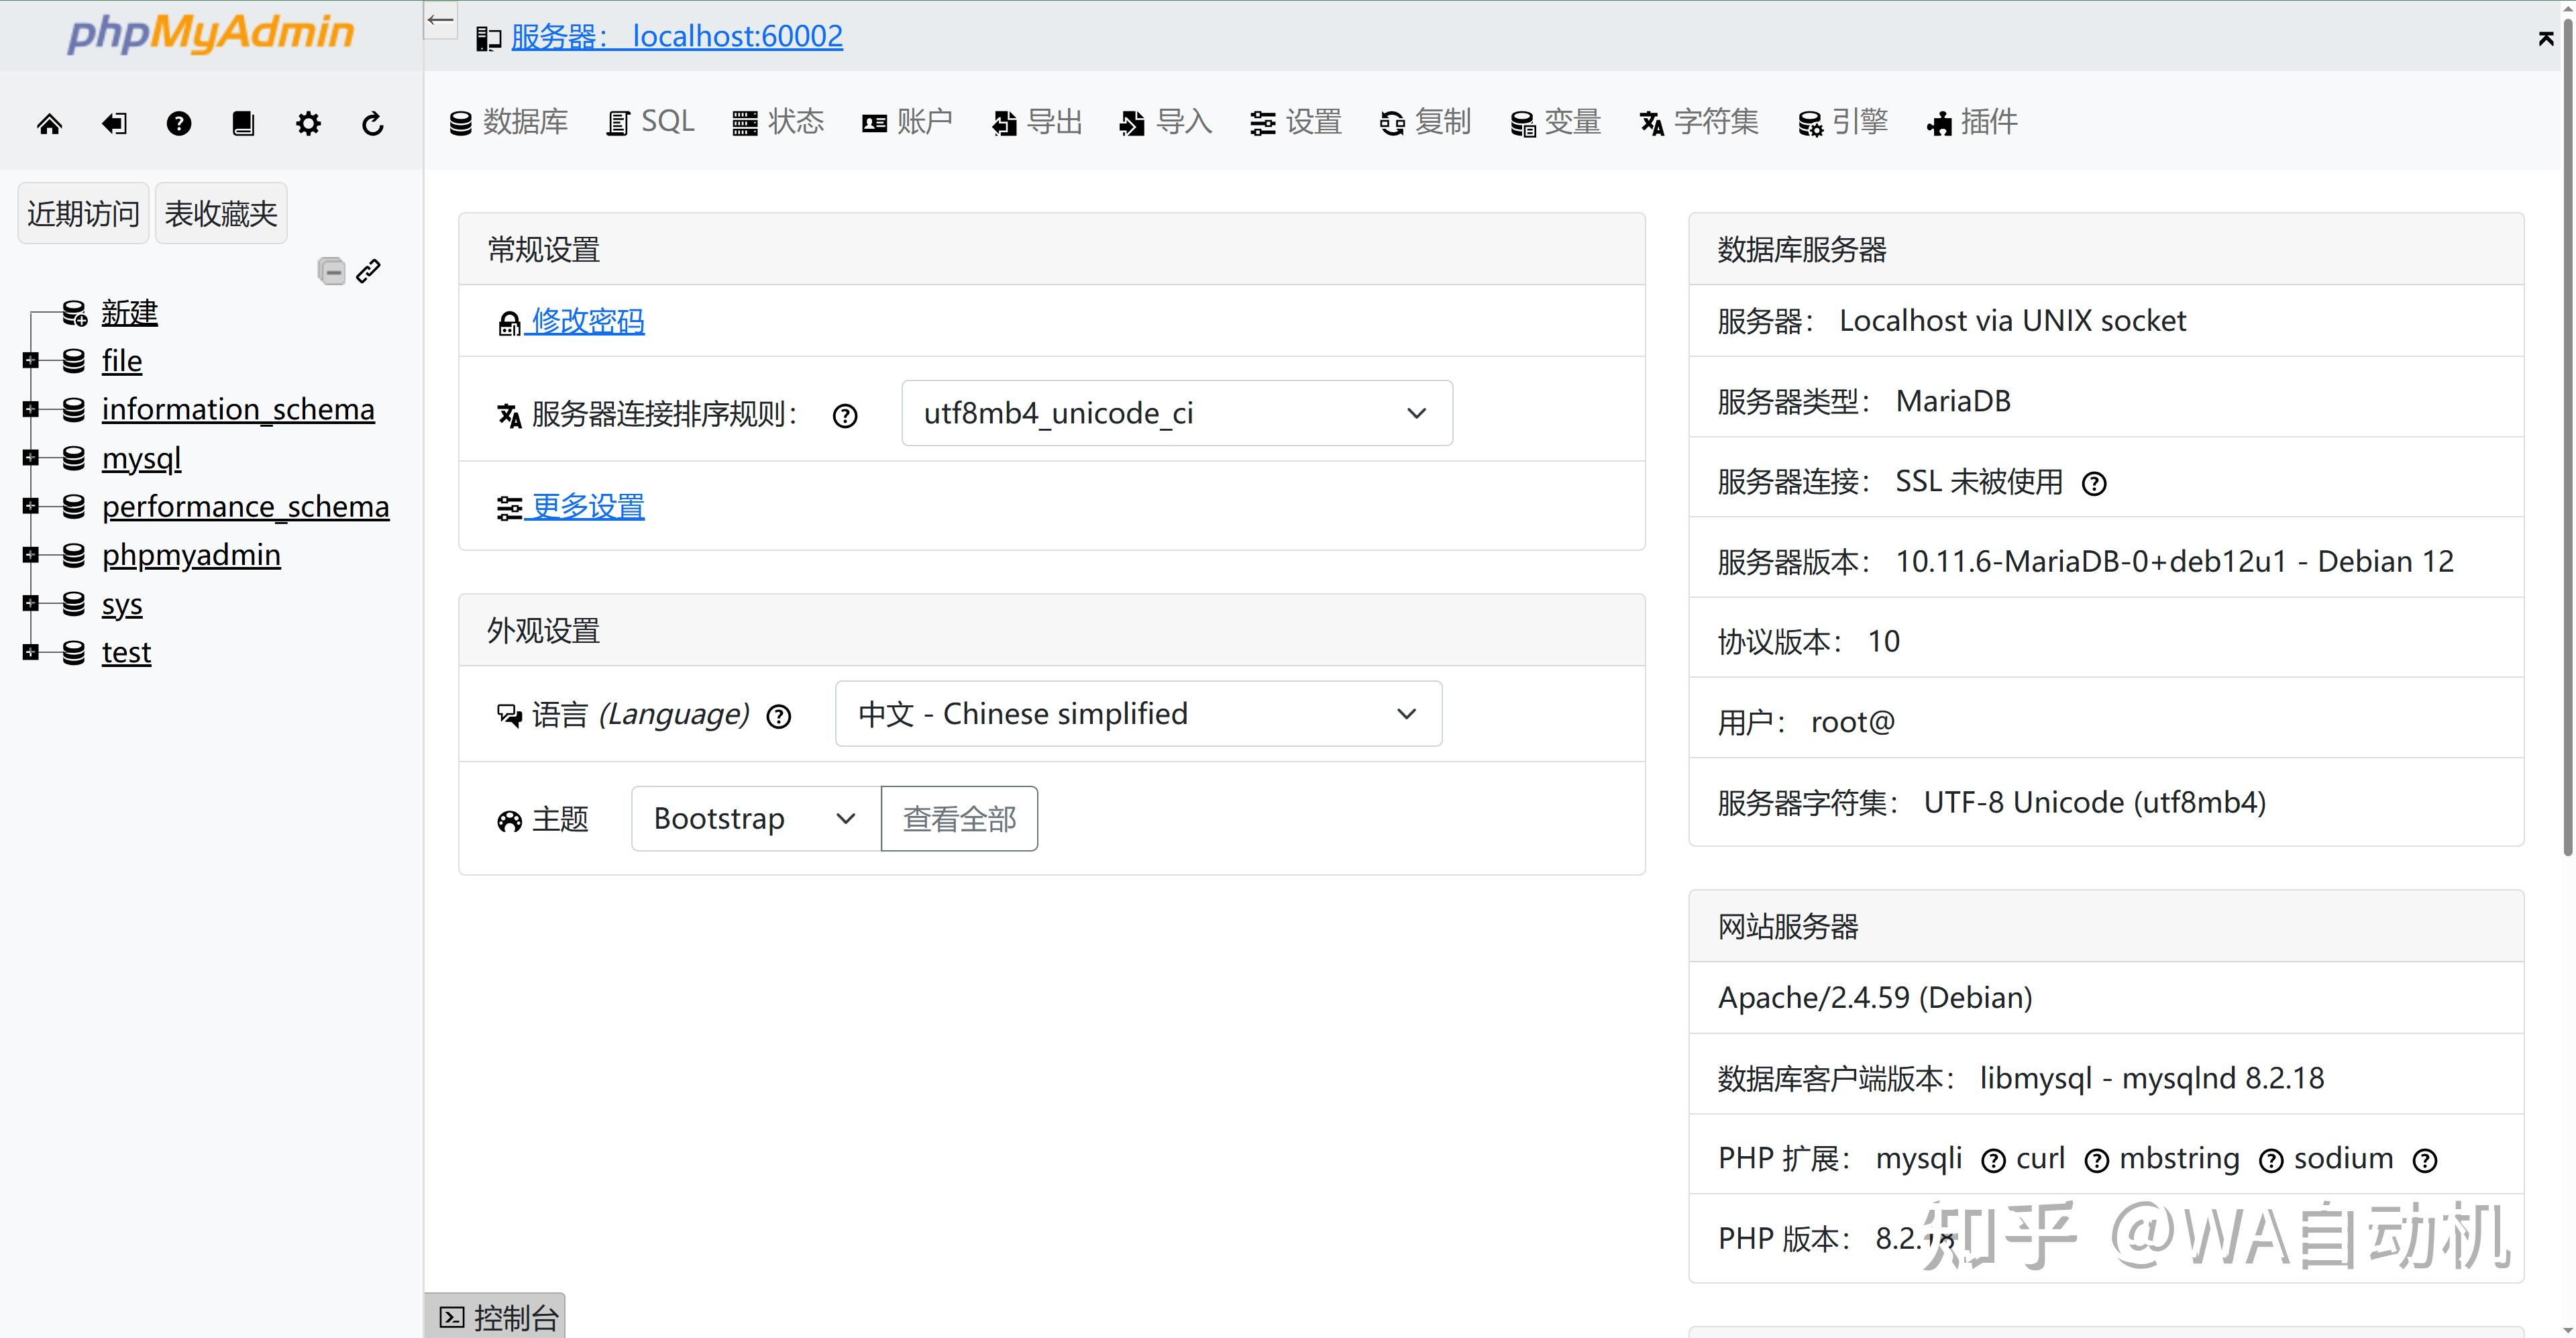This screenshot has width=2576, height=1338.
Task: Click the reload navigation panel icon
Action: click(x=372, y=122)
